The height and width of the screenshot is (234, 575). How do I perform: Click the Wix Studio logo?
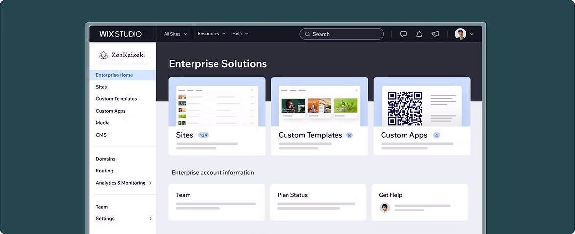(120, 34)
